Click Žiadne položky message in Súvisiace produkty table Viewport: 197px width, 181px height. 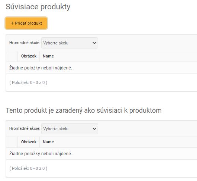(x=41, y=68)
